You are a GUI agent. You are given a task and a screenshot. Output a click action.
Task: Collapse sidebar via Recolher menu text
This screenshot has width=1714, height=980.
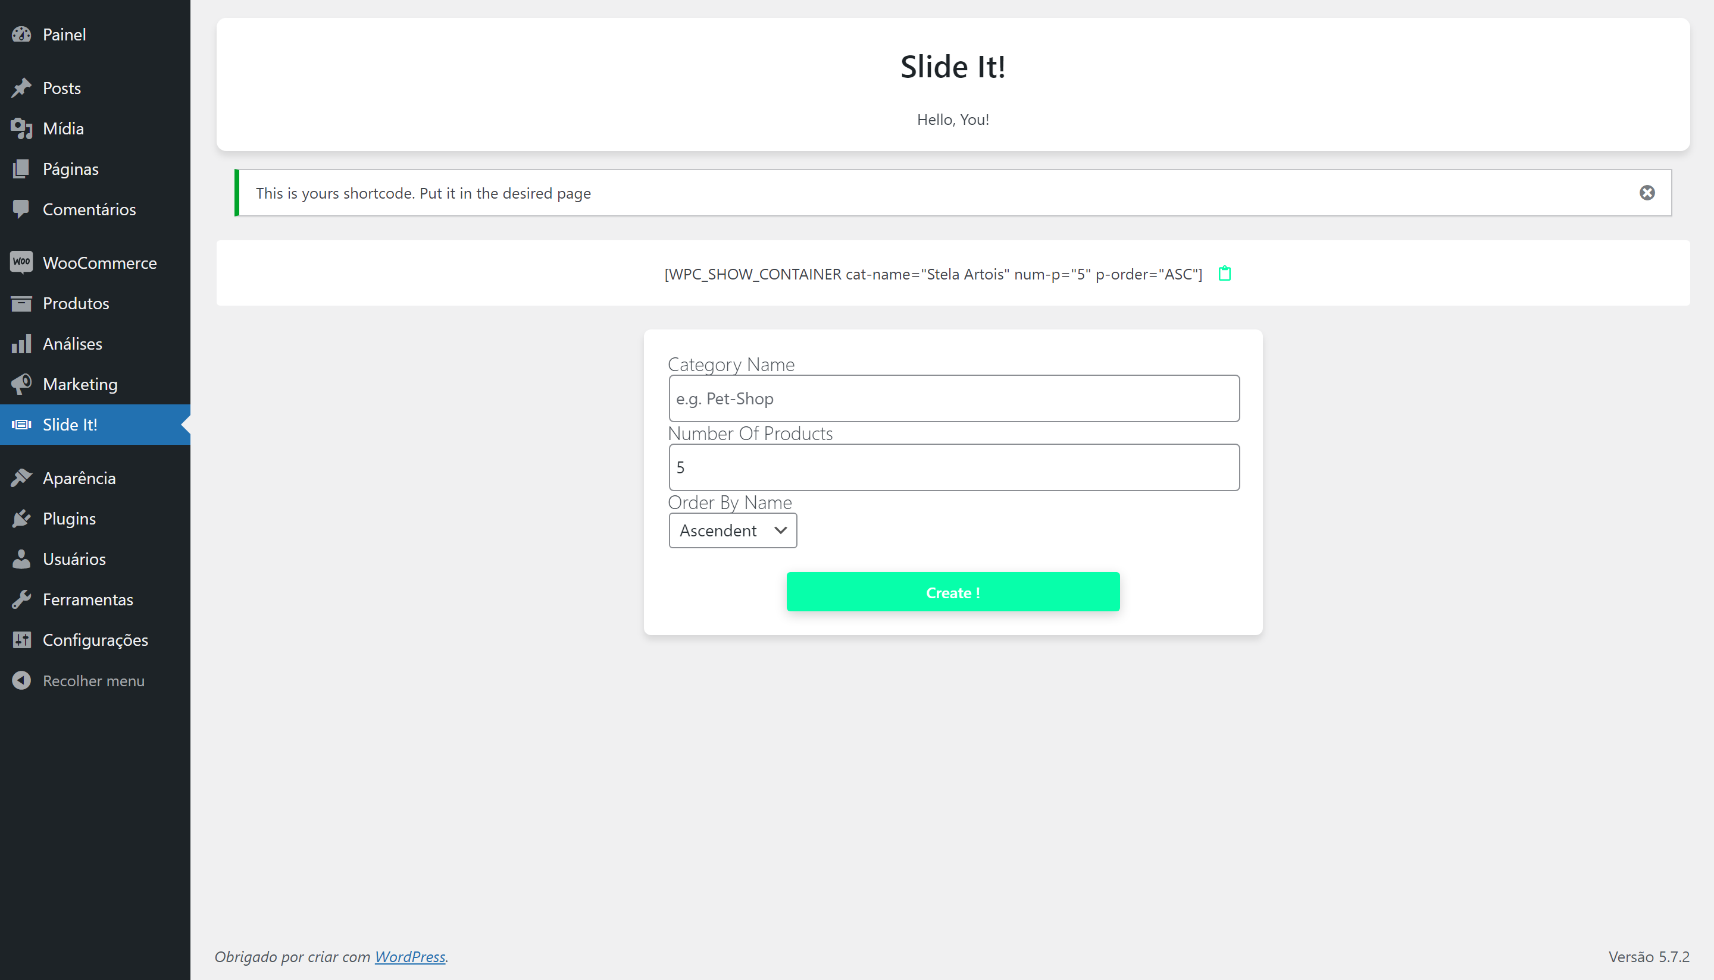(x=93, y=680)
